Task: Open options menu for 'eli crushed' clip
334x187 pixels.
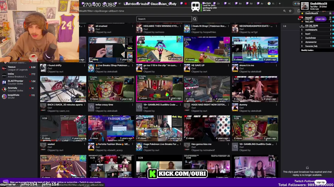Action: [132, 26]
